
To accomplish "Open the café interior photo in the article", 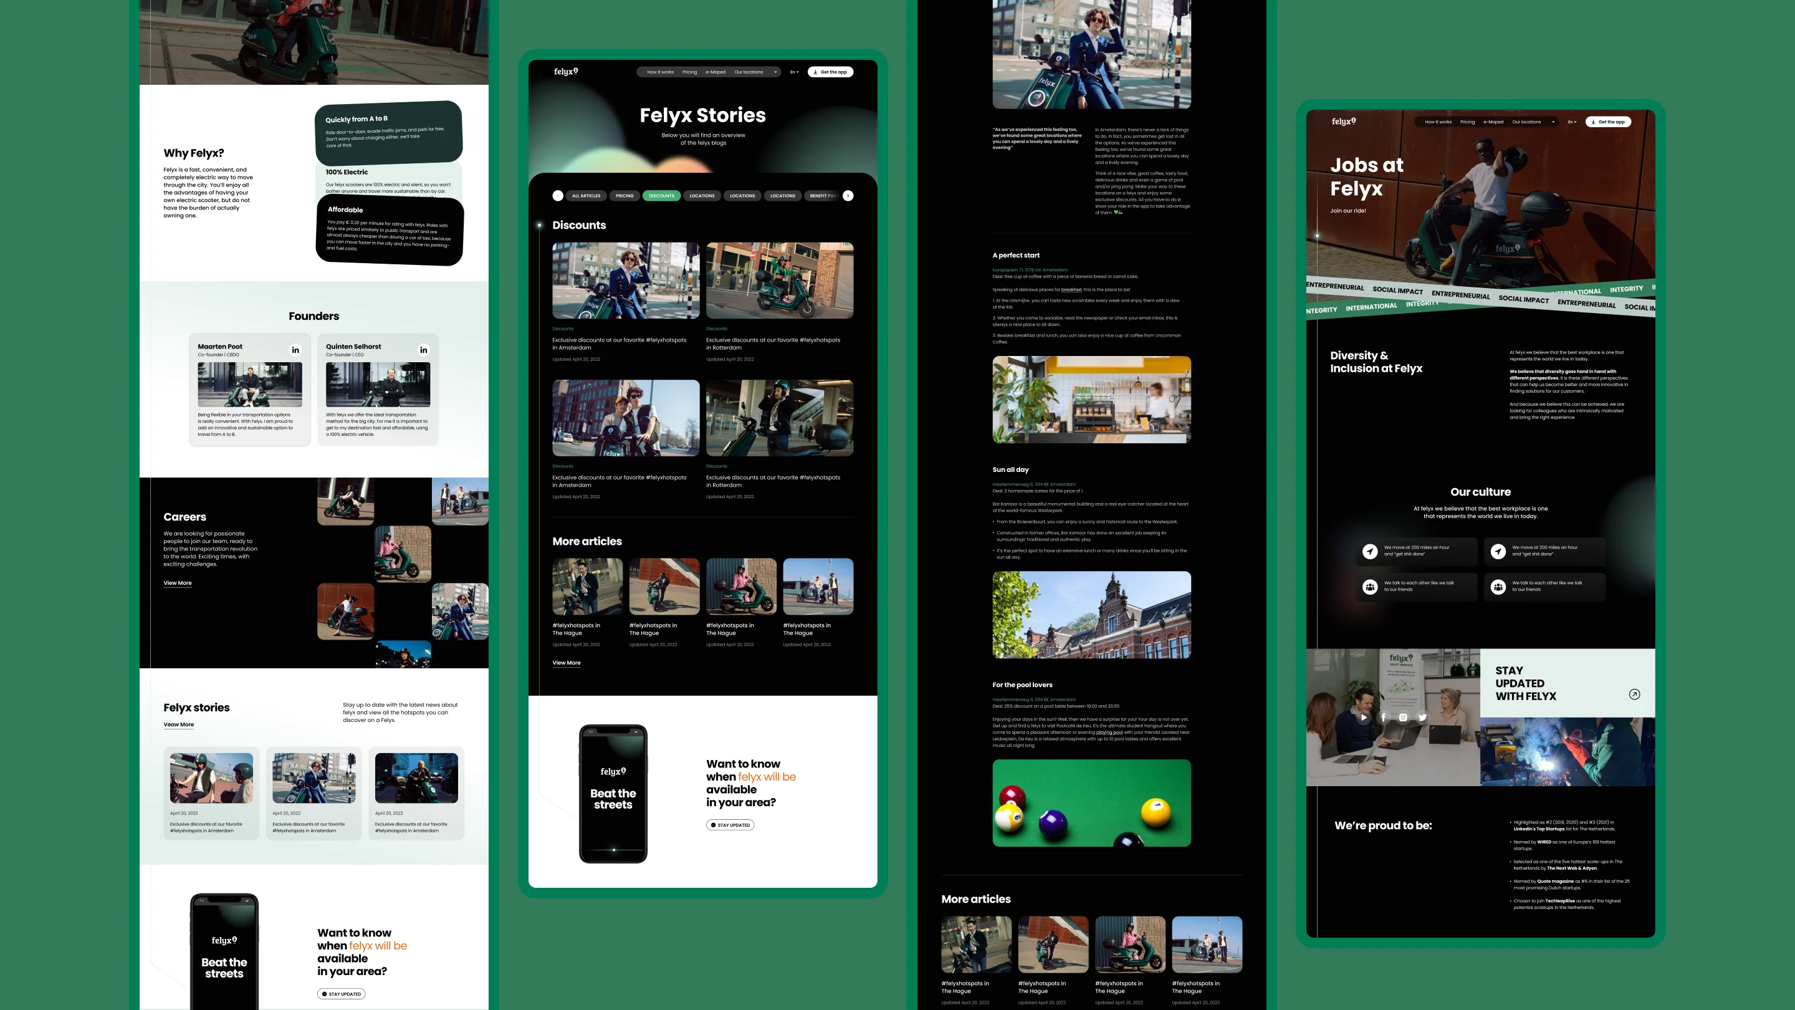I will 1091,400.
